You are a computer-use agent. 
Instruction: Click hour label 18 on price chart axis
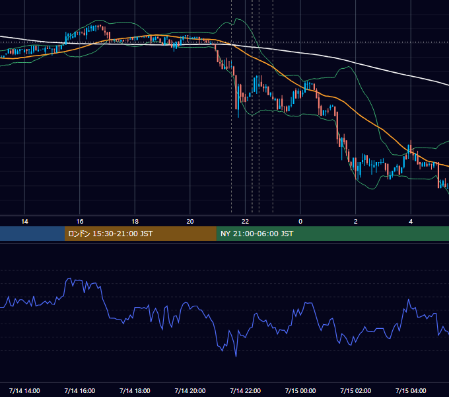tap(135, 222)
